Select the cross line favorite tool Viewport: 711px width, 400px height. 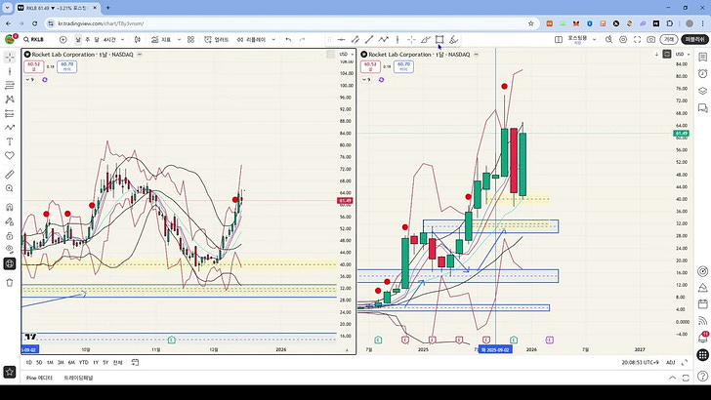point(411,40)
